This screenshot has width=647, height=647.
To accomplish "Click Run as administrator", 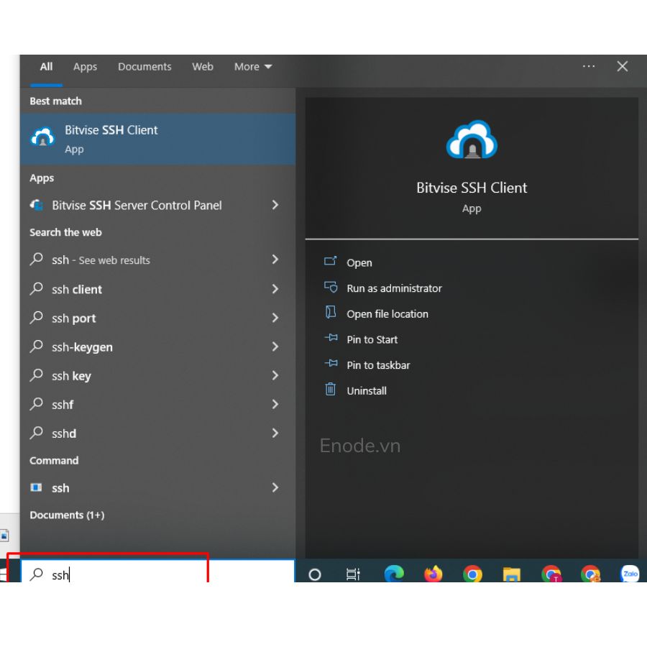I will click(x=394, y=288).
